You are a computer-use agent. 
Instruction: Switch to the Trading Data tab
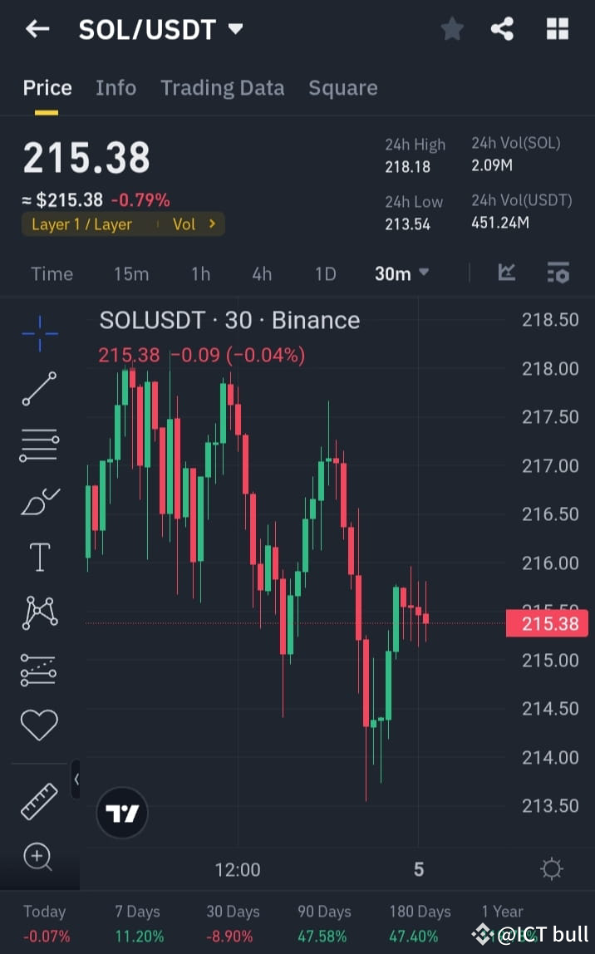223,88
